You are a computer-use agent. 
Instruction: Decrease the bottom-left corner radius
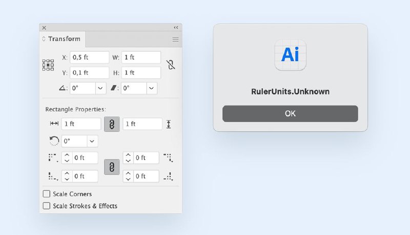(67, 179)
